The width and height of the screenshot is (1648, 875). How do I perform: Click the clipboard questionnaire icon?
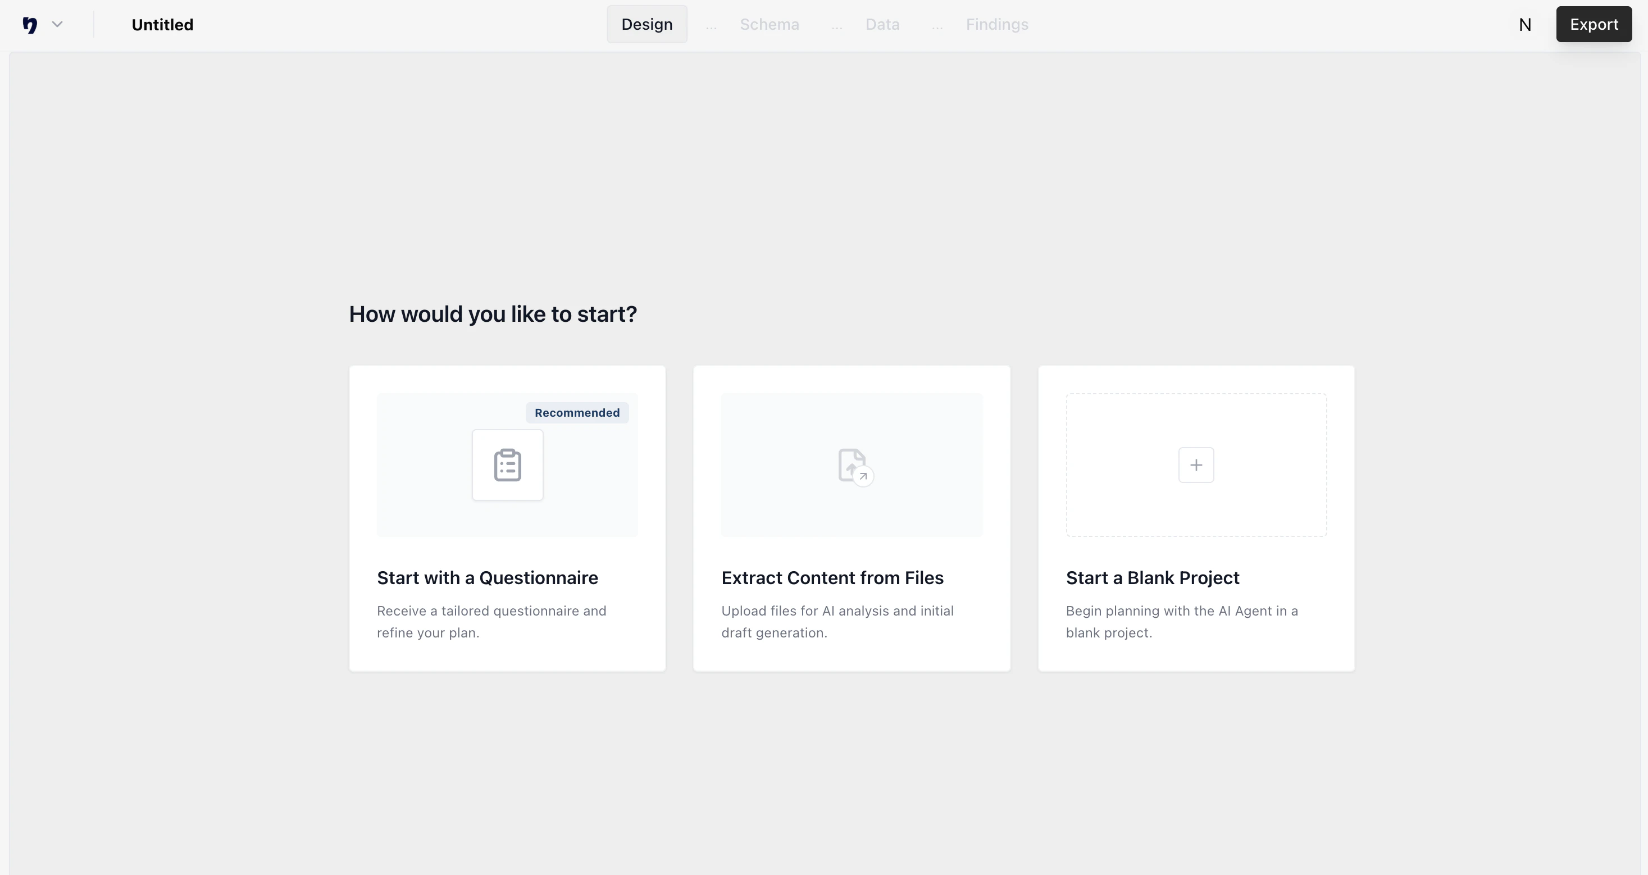[x=507, y=465]
